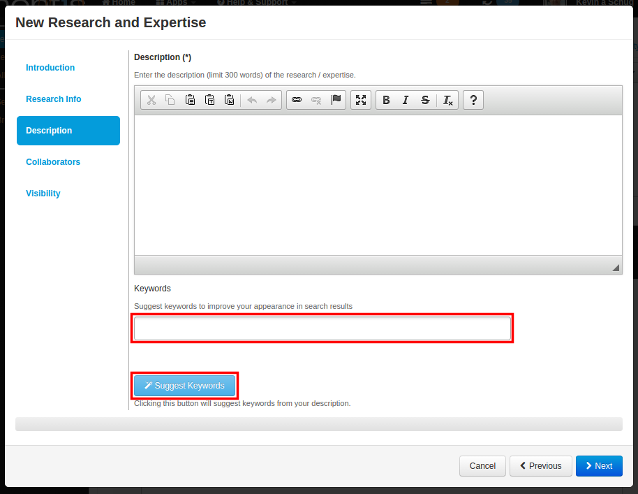Maximize the description editor
Screen dimensions: 638x494
361,100
